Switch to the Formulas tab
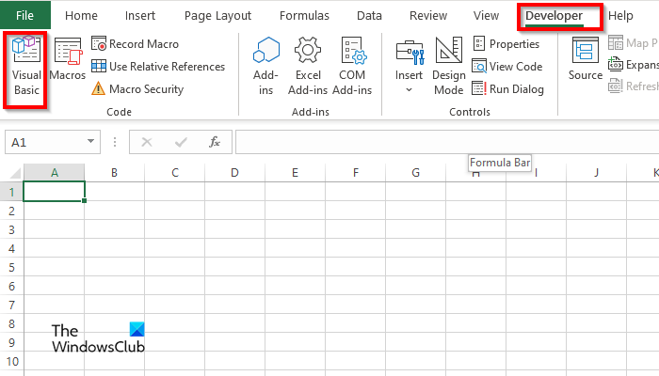This screenshot has width=659, height=376. [304, 16]
